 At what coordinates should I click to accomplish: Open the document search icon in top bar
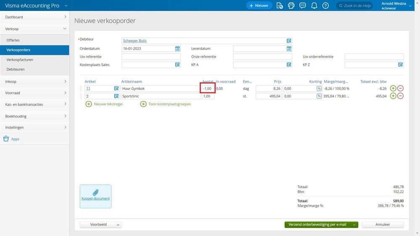point(280,5)
